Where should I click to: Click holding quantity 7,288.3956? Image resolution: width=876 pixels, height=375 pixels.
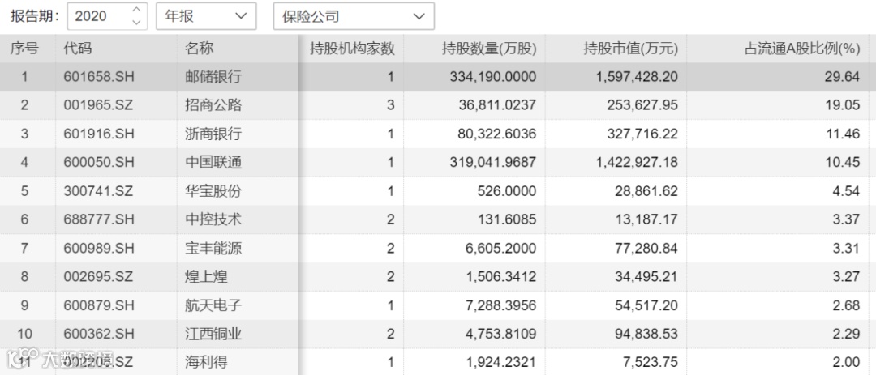pyautogui.click(x=500, y=305)
